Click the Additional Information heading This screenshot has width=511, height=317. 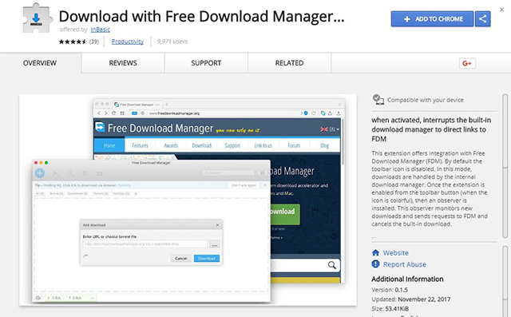pos(407,279)
